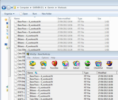
Task: Select Base Pace ~ R_workout.fit in Explorer
Action: tap(62, 32)
